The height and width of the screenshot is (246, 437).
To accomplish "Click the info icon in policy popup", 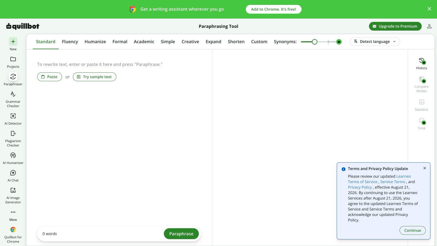I will point(344,169).
